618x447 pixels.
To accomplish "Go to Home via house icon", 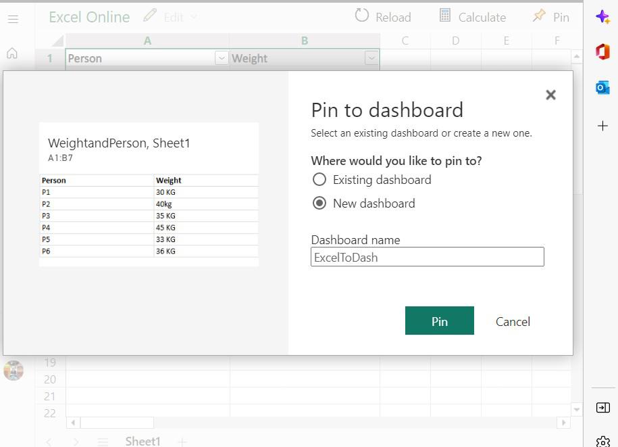I will click(x=12, y=53).
